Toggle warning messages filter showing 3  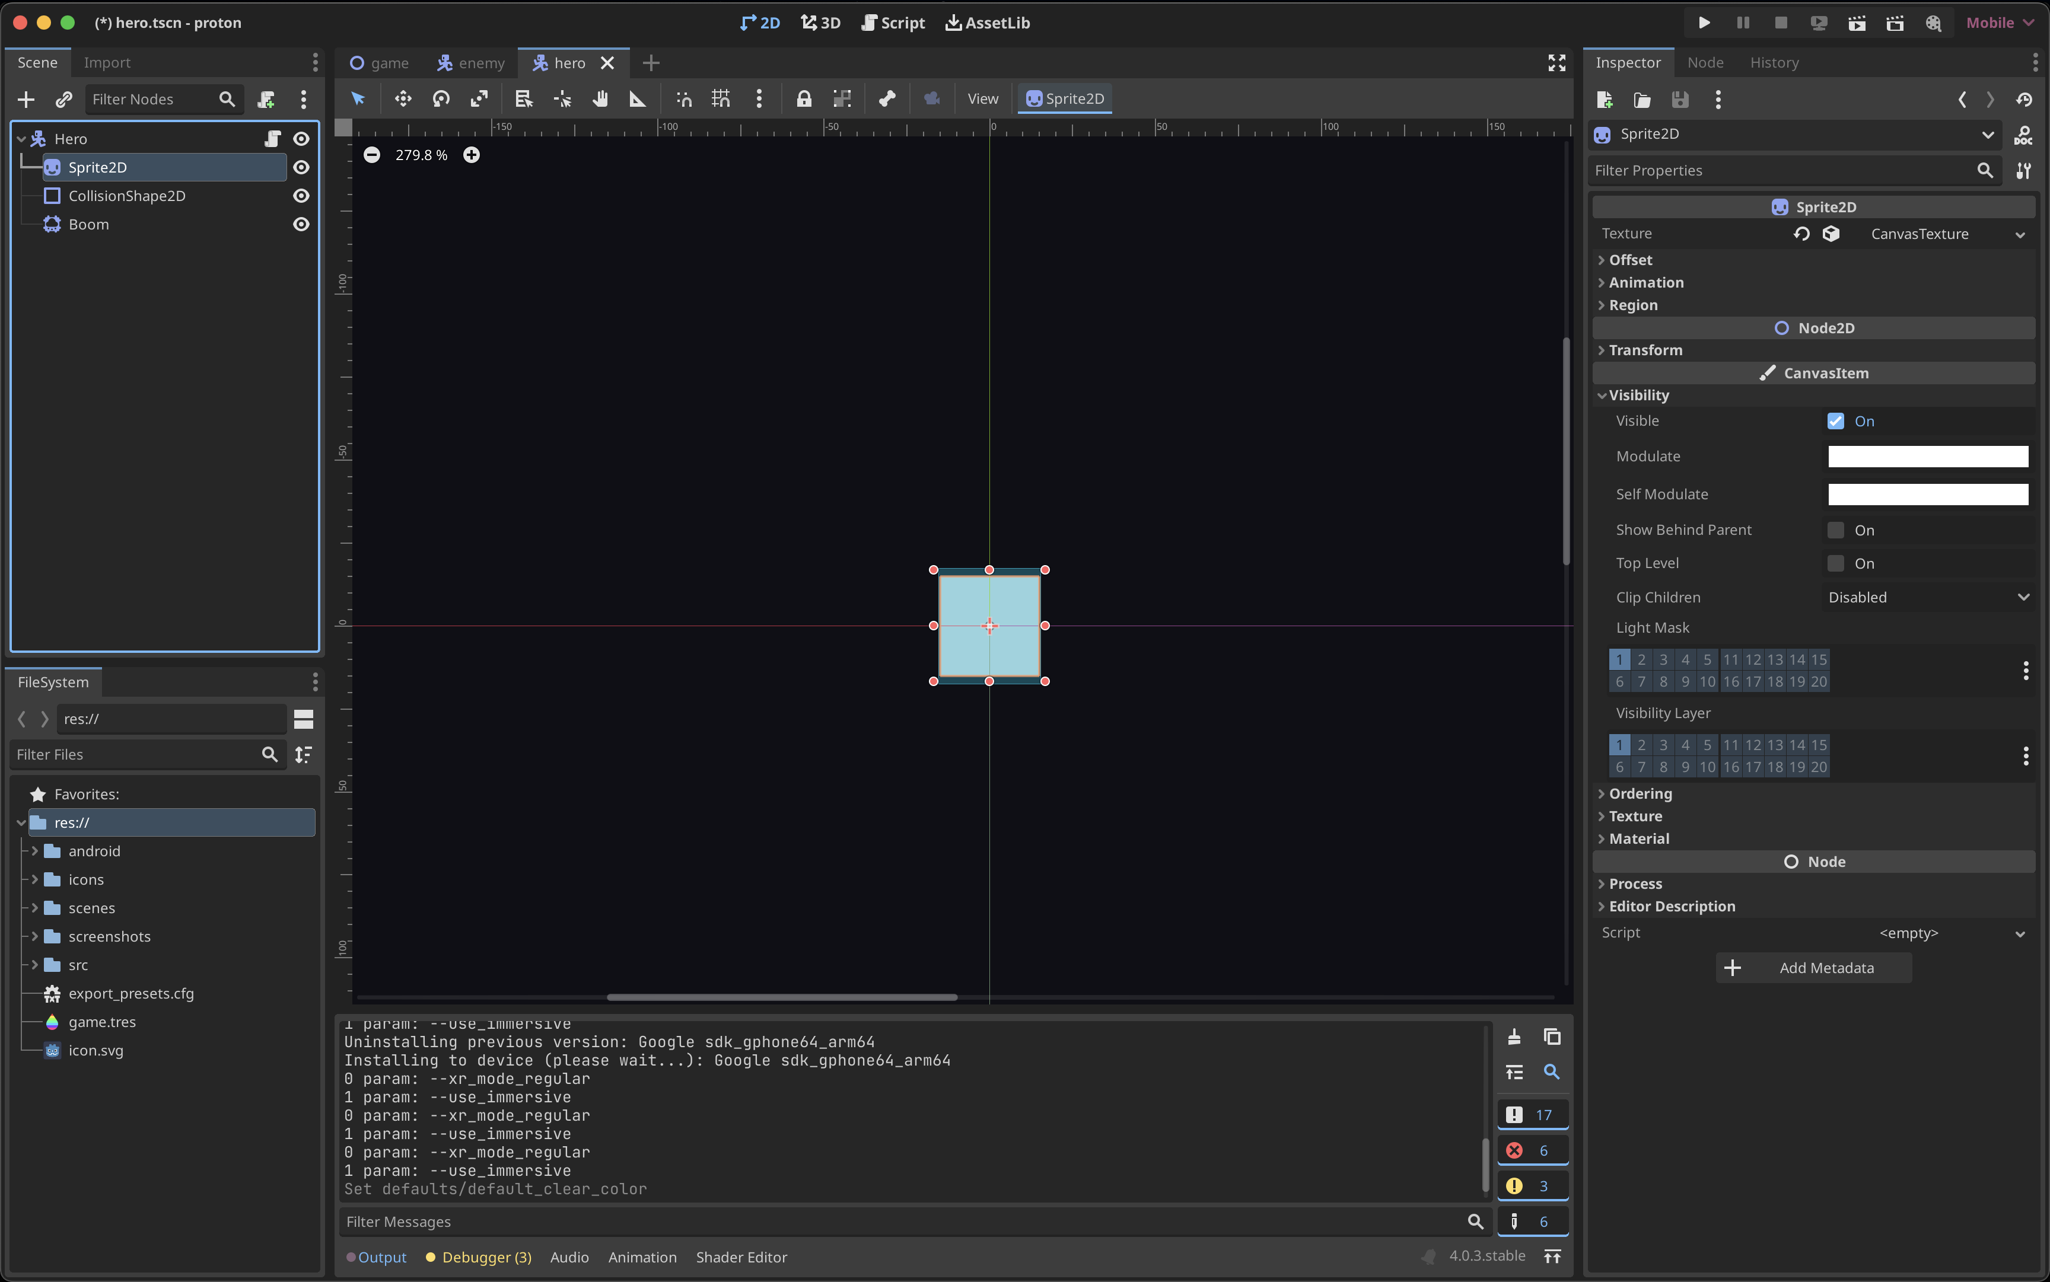coord(1533,1186)
